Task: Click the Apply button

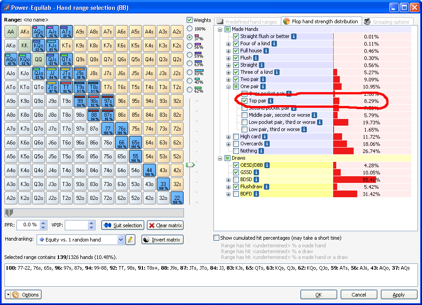Action: pyautogui.click(x=399, y=295)
